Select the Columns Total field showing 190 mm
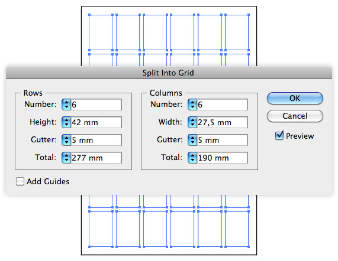 [222, 158]
